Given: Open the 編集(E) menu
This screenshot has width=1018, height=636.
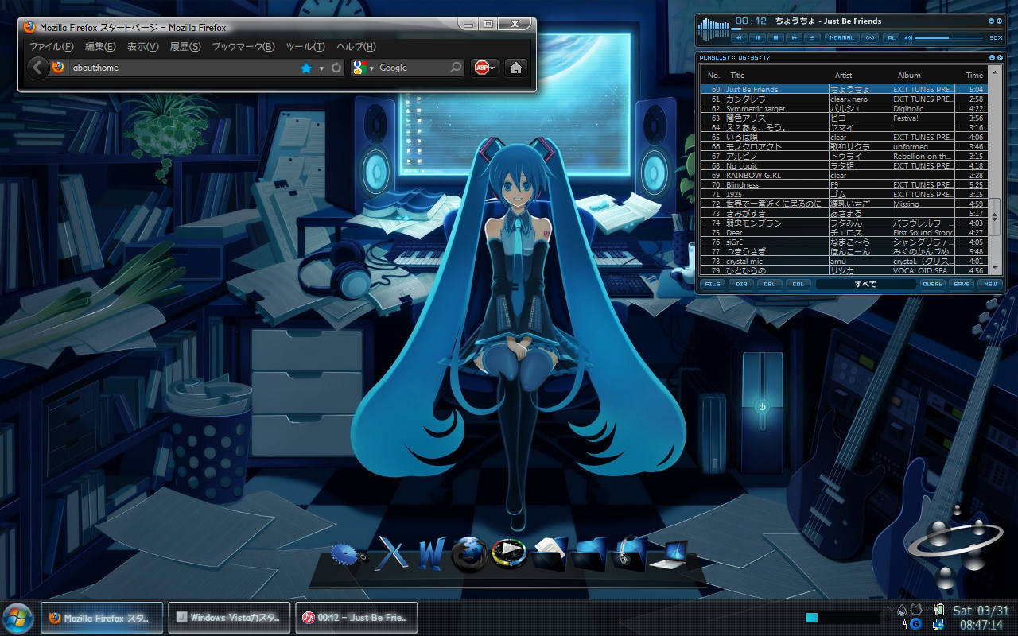Looking at the screenshot, I should click(100, 47).
